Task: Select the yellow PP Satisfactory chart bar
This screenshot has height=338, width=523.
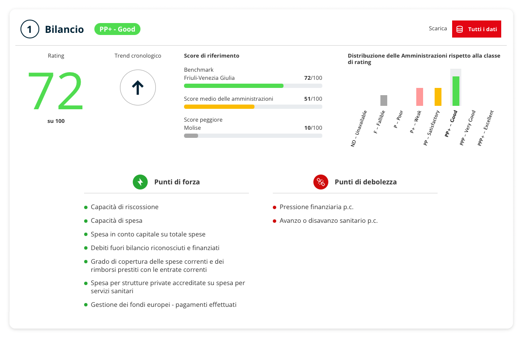Action: pos(438,97)
